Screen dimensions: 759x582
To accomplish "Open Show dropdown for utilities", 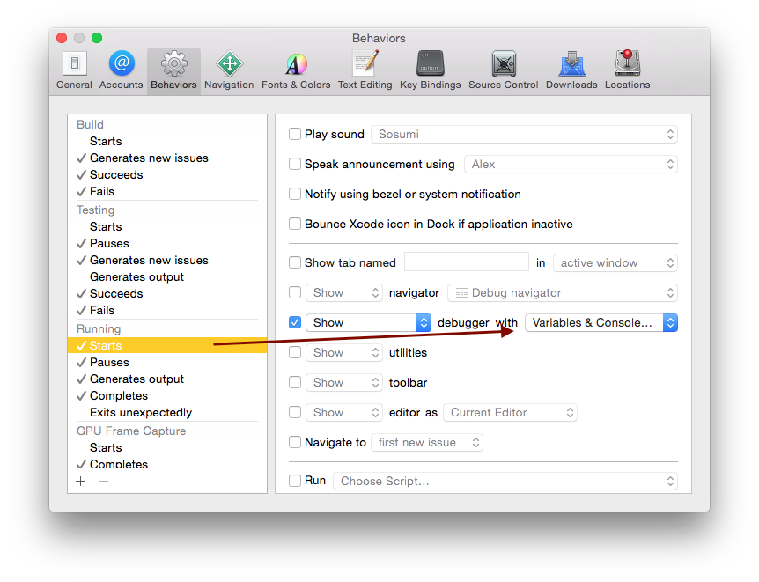I will coord(344,352).
